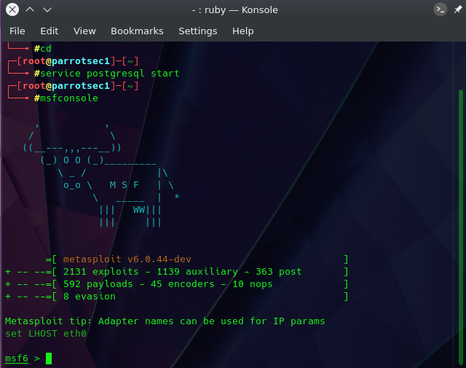Open the View menu
The image size is (466, 368).
(84, 31)
